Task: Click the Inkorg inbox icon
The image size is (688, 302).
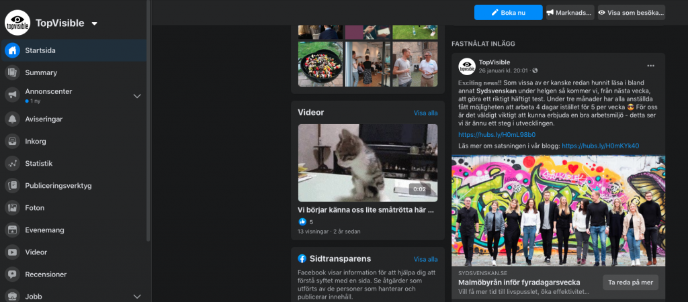Action: pos(12,141)
